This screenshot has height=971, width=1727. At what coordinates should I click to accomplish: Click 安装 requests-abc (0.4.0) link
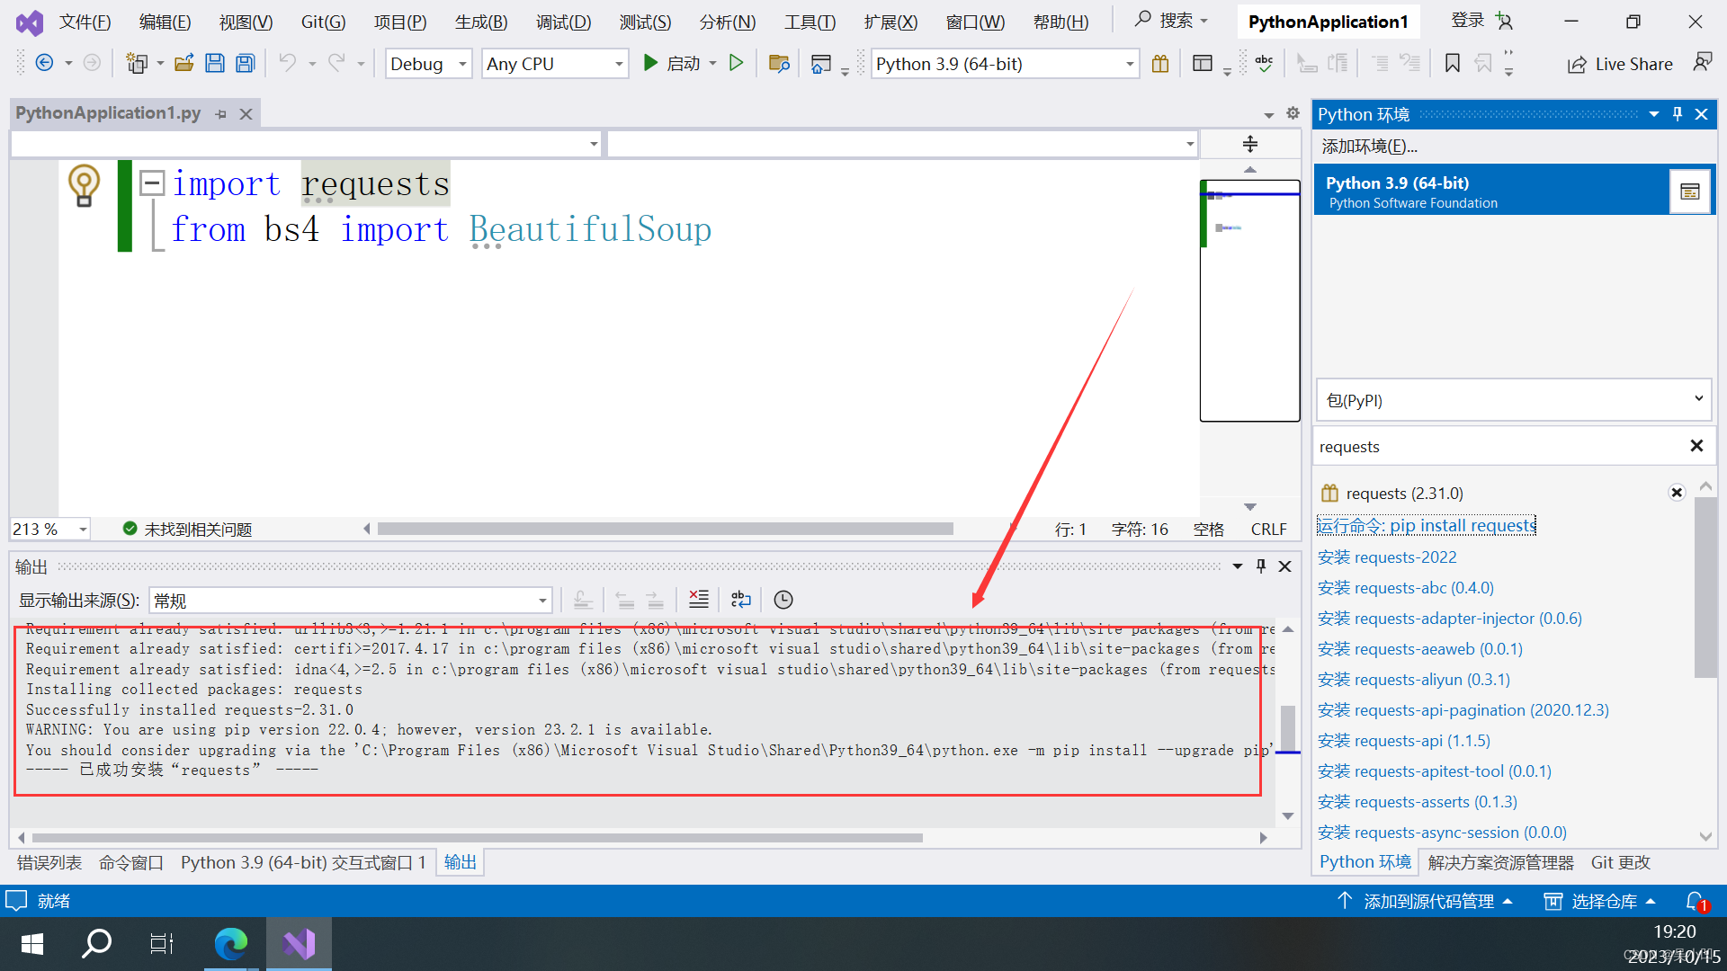1406,587
